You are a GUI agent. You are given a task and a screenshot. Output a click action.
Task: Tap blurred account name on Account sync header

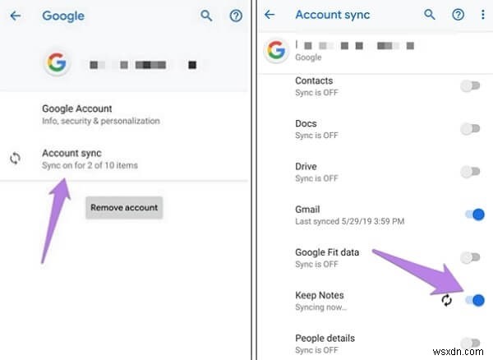355,45
